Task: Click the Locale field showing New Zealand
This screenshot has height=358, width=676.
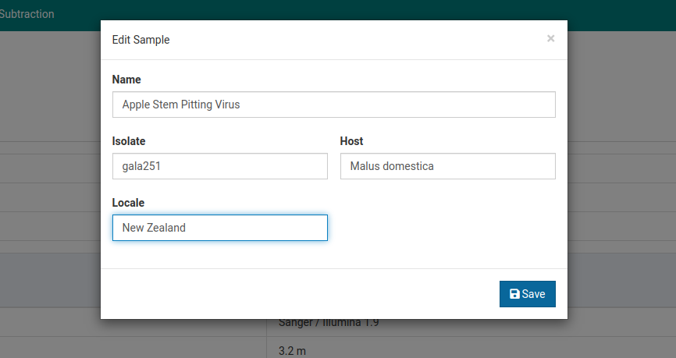Action: [219, 228]
